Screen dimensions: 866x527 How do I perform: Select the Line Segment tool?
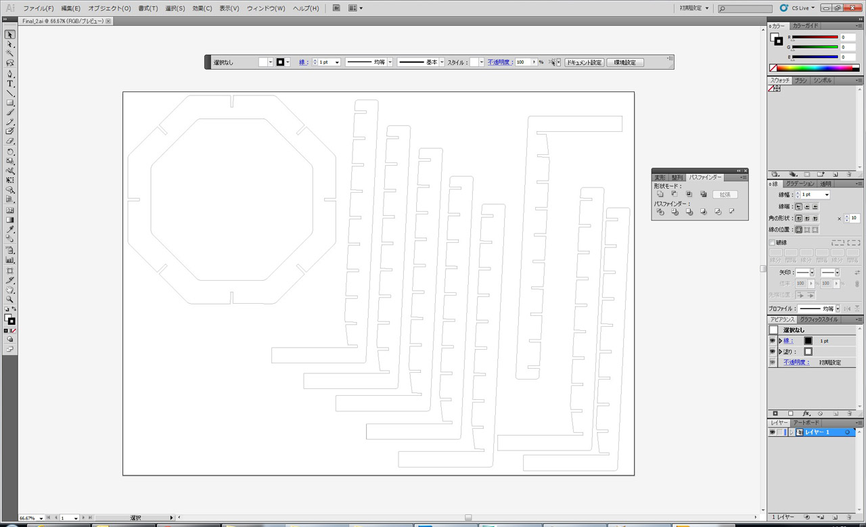10,93
